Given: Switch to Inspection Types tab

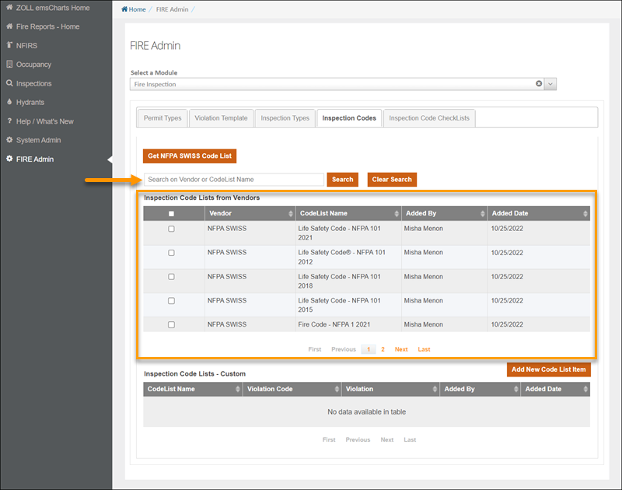Looking at the screenshot, I should pos(285,118).
